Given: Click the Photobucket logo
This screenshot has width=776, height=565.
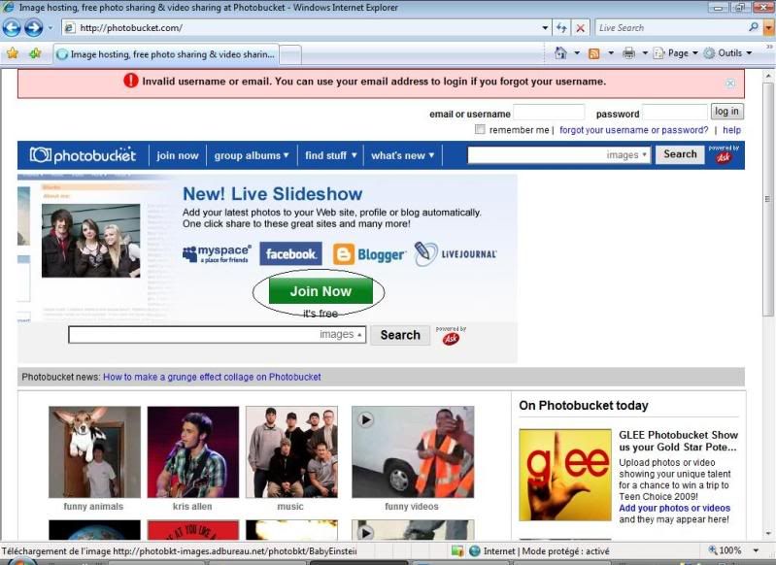Looking at the screenshot, I should 83,155.
